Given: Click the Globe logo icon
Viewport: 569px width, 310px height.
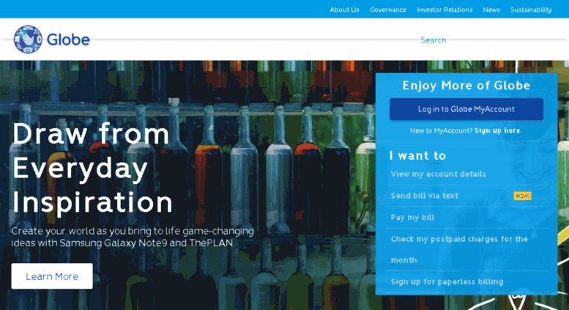Looking at the screenshot, I should 28,39.
